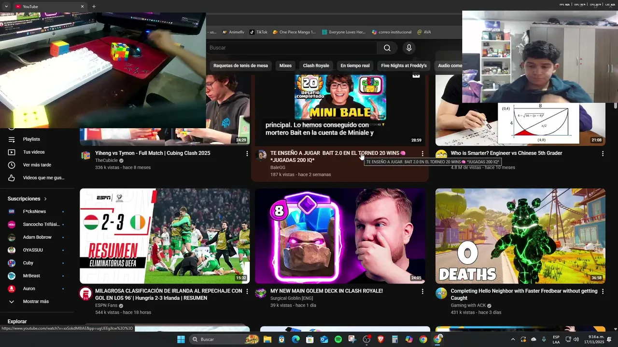Open options menu for Hello Neighbor video
The width and height of the screenshot is (618, 347).
(603, 292)
